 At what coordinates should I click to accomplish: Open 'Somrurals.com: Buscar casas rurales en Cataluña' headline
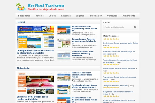pyautogui.click(x=32, y=98)
